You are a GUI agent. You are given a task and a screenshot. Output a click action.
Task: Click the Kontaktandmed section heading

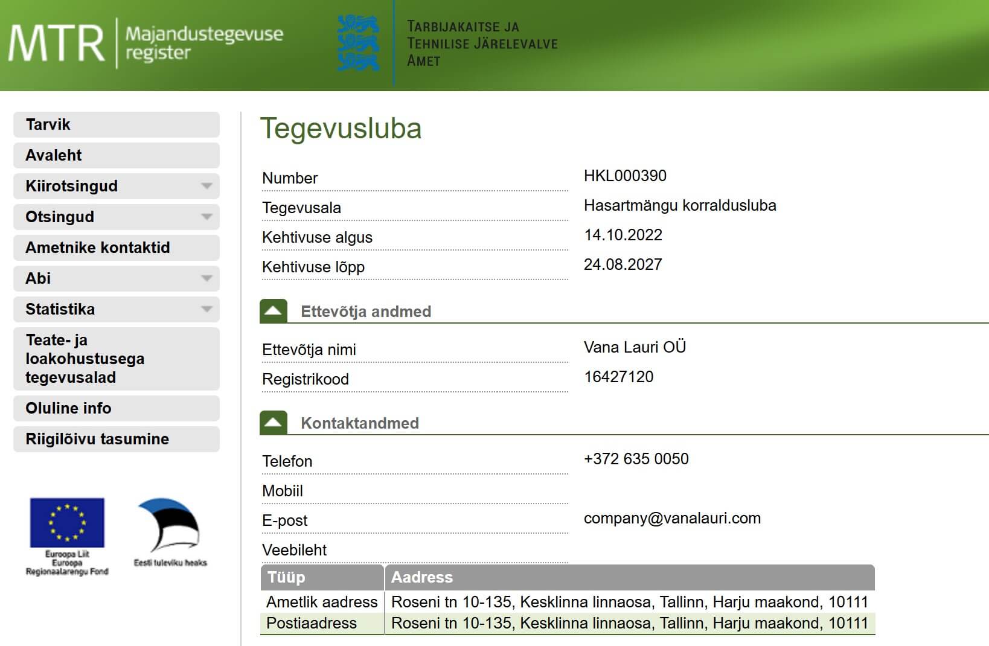(360, 423)
